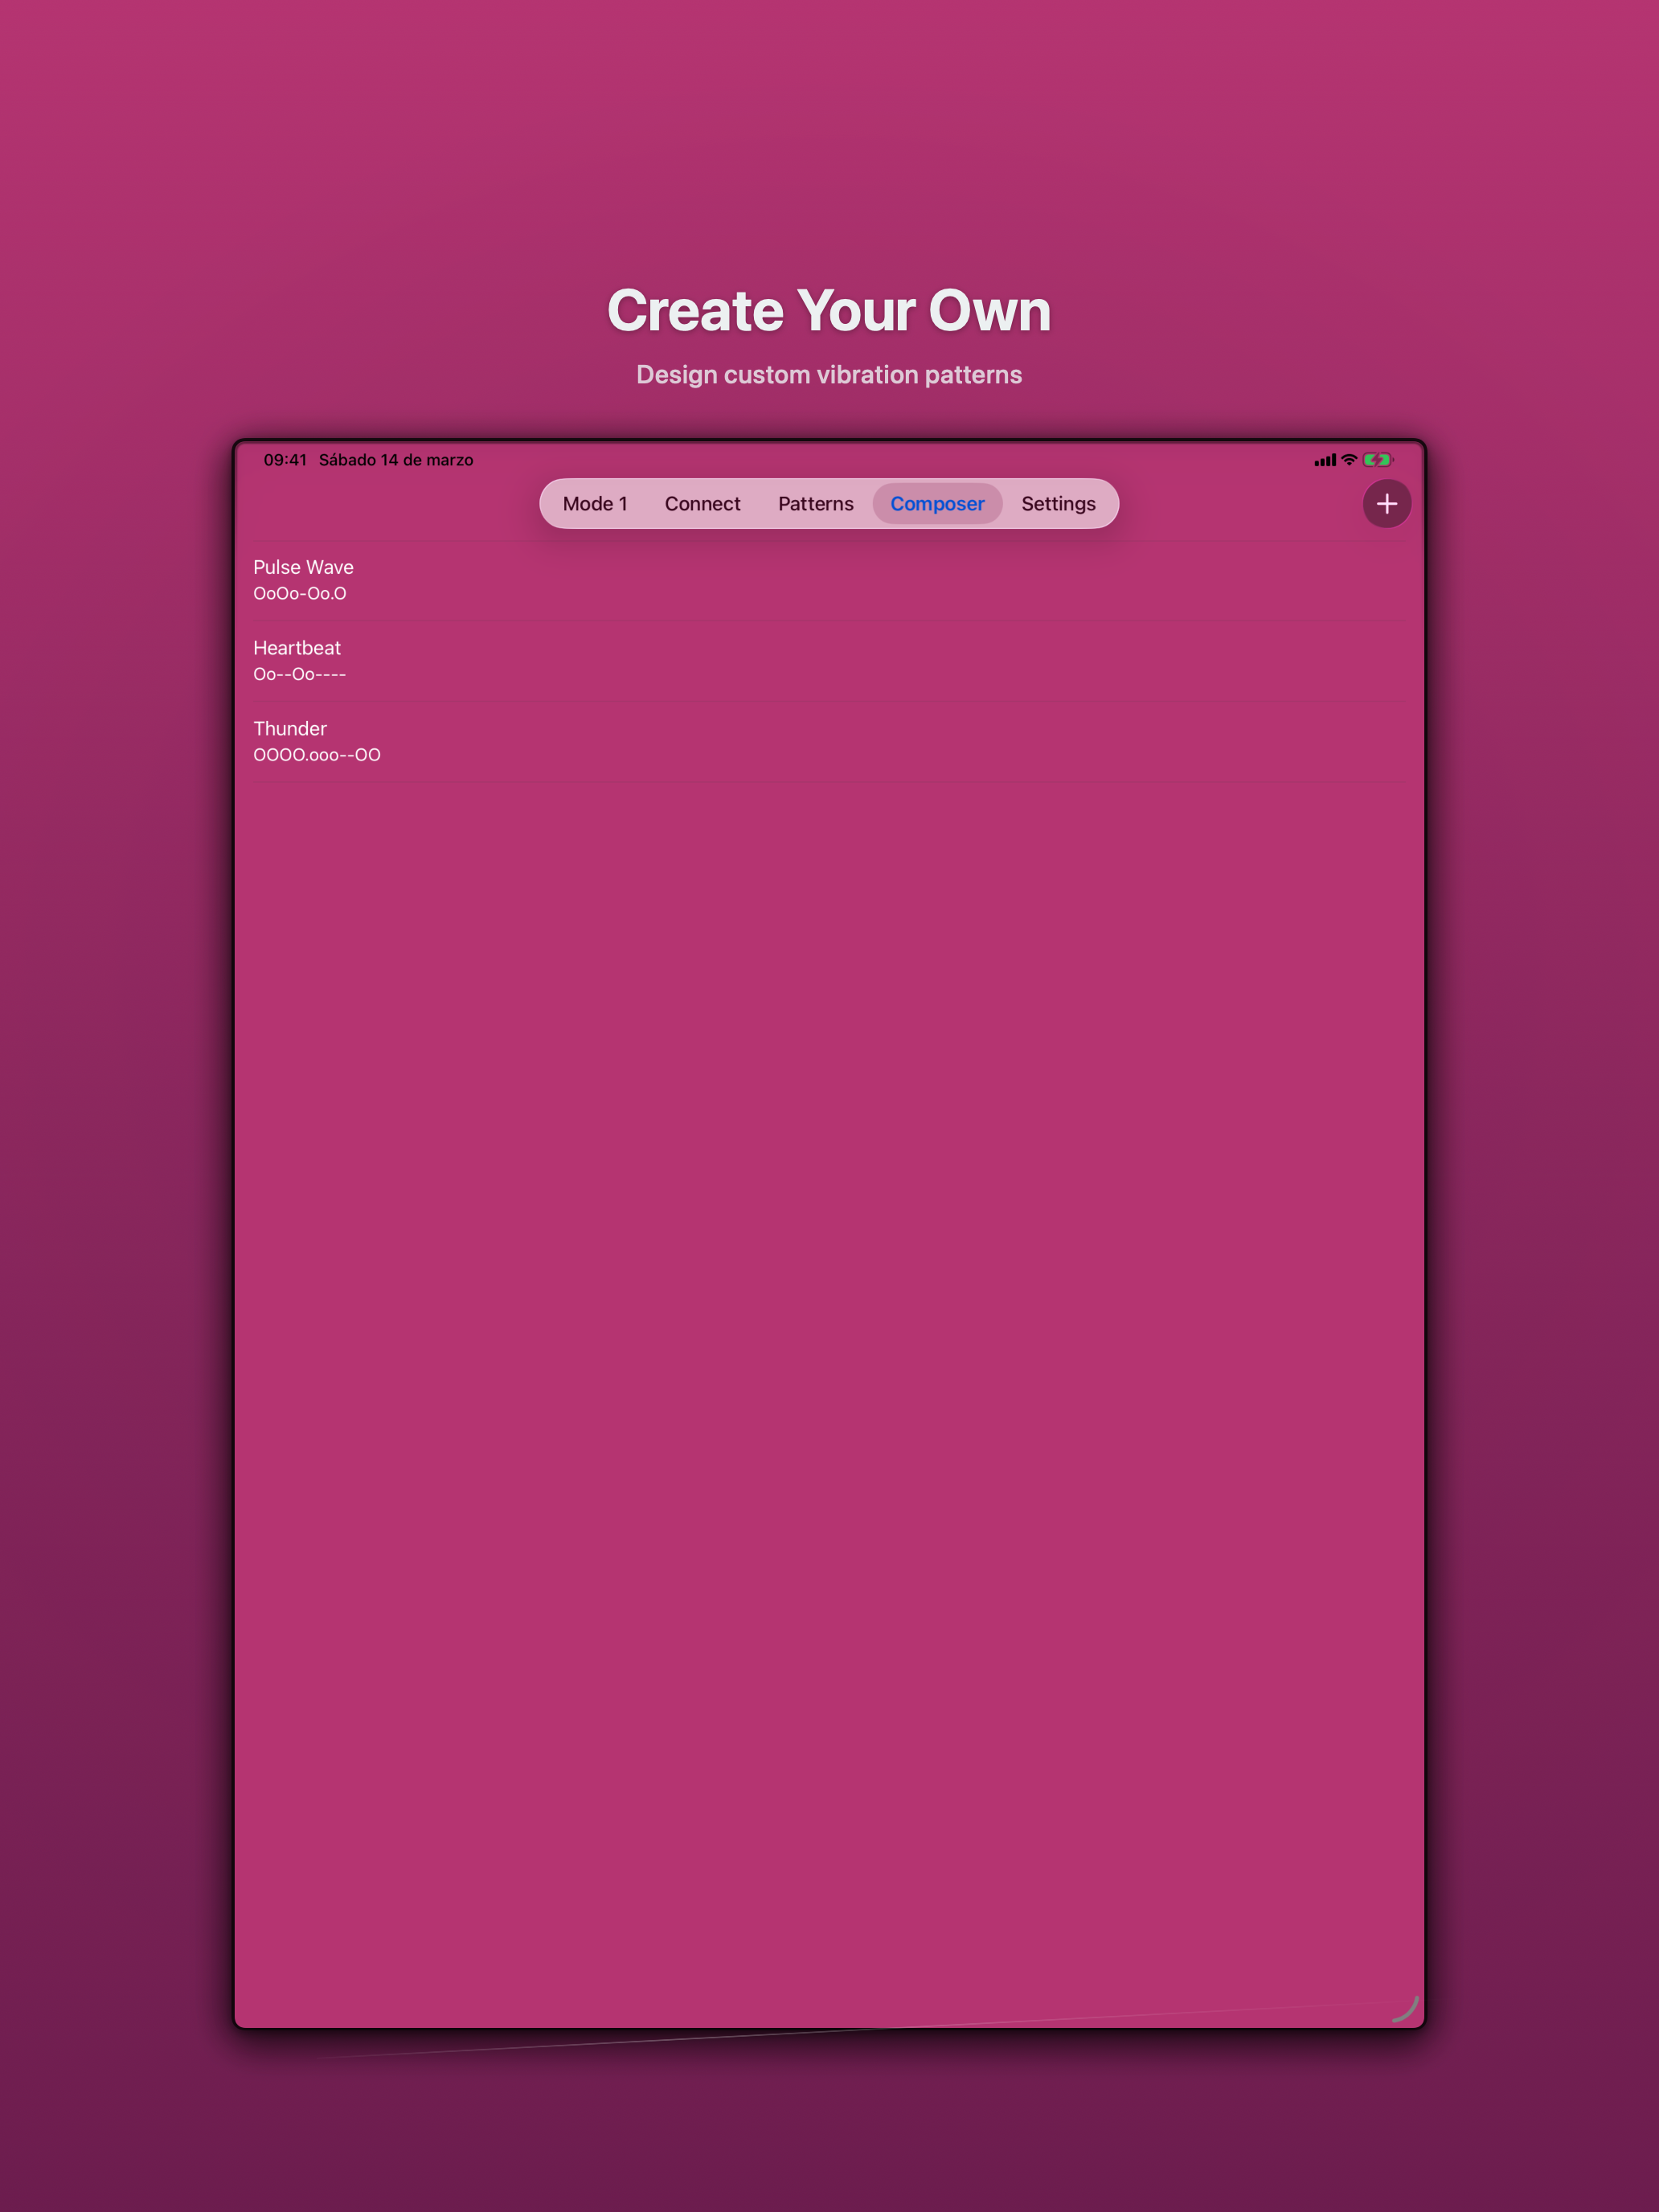Tap the clock showing 09:41

(x=287, y=460)
